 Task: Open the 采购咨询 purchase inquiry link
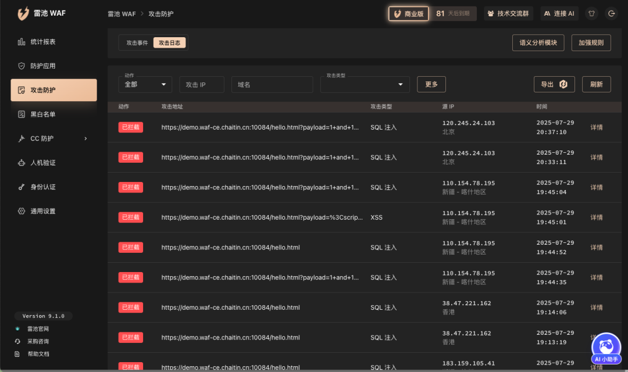click(x=38, y=342)
